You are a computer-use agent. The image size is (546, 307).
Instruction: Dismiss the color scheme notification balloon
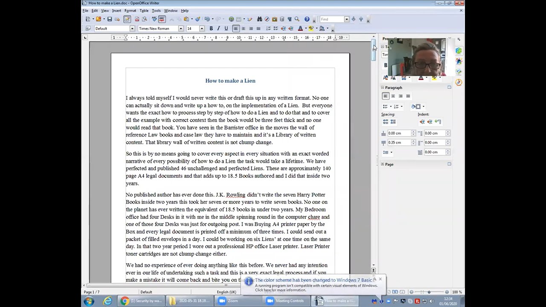tap(380, 279)
